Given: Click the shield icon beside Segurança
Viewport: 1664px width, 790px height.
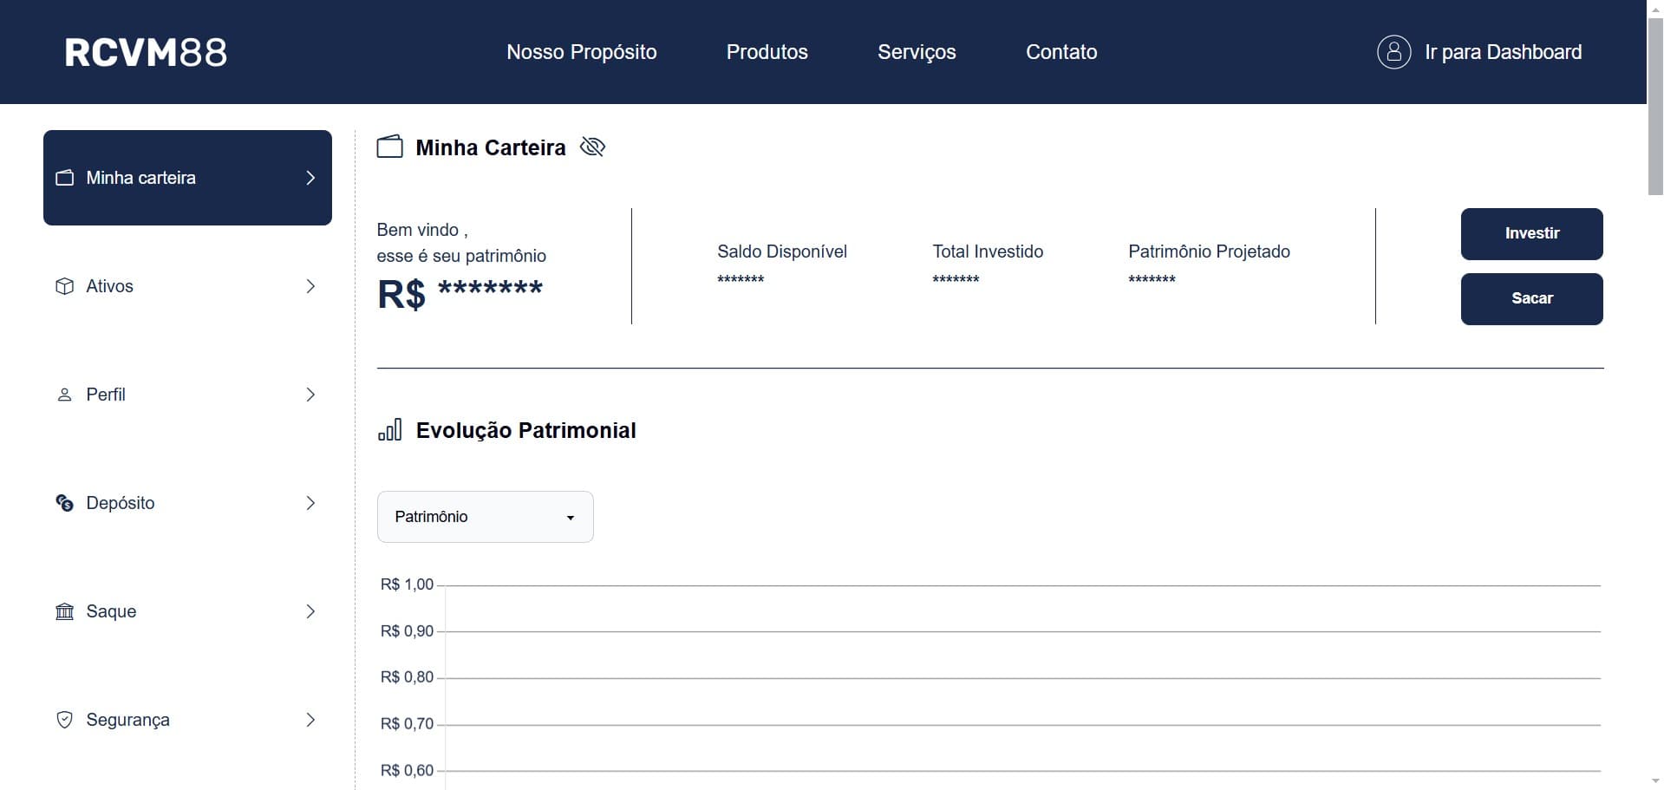Looking at the screenshot, I should (65, 720).
